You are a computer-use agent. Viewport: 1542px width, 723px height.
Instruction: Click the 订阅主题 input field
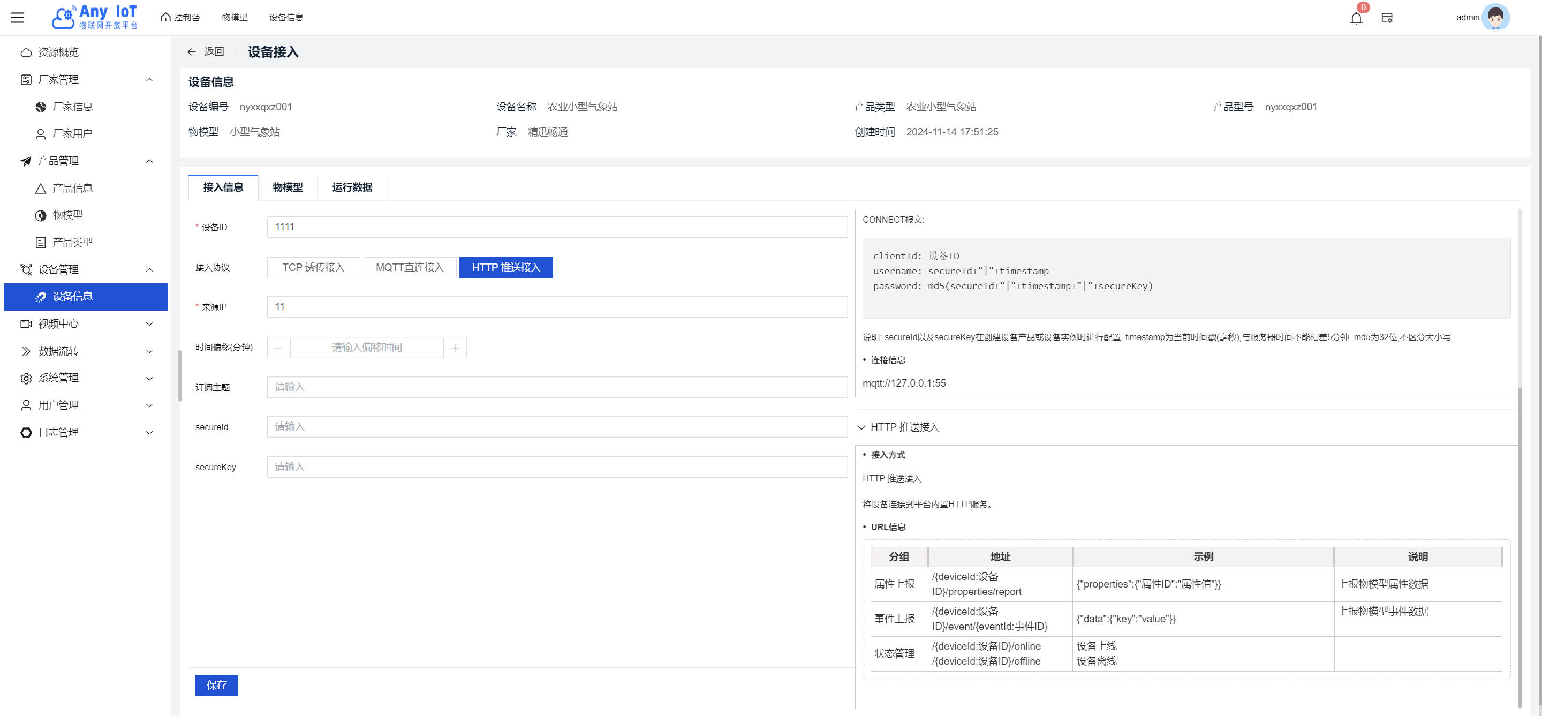pos(557,387)
